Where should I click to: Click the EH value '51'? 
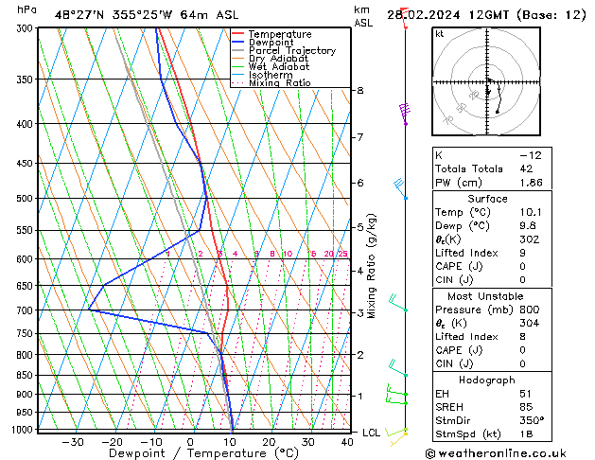coord(526,394)
